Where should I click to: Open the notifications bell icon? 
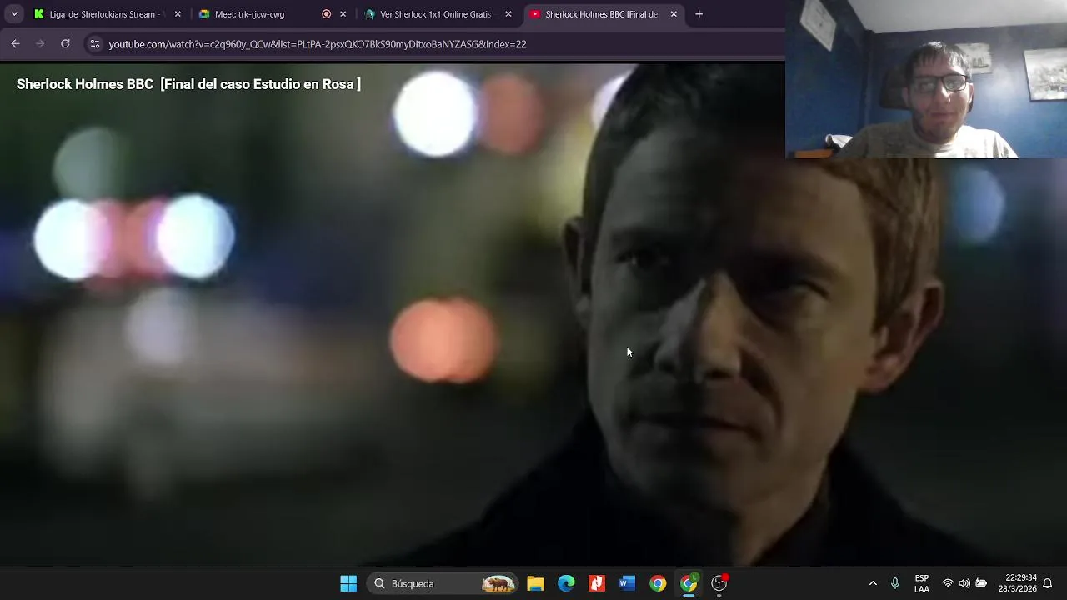pyautogui.click(x=1048, y=583)
